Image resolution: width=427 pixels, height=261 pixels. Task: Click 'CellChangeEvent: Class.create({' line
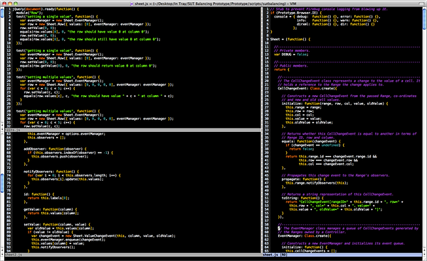point(307,89)
